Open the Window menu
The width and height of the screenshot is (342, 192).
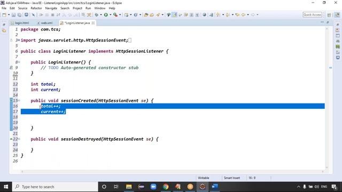click(x=100, y=9)
